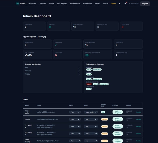Screen dimensions: 158x143
Task: Click email malikjiya690@gmail.com
Action: pyautogui.click(x=46, y=112)
